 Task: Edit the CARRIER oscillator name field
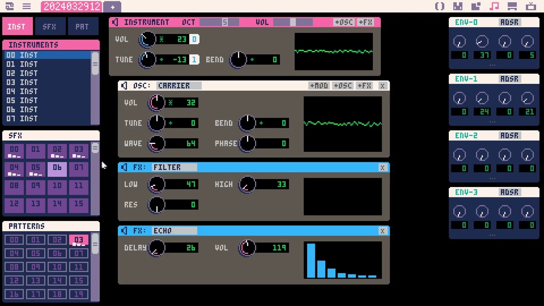click(178, 85)
